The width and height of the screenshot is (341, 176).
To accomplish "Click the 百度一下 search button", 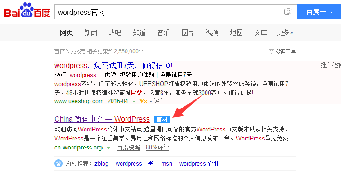I will (319, 12).
